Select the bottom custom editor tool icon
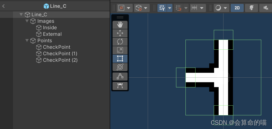 [120, 86]
